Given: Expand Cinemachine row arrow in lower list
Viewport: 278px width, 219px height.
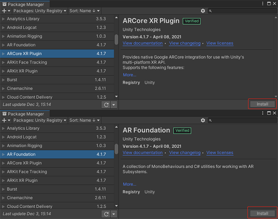Looking at the screenshot, I should [x=3, y=198].
